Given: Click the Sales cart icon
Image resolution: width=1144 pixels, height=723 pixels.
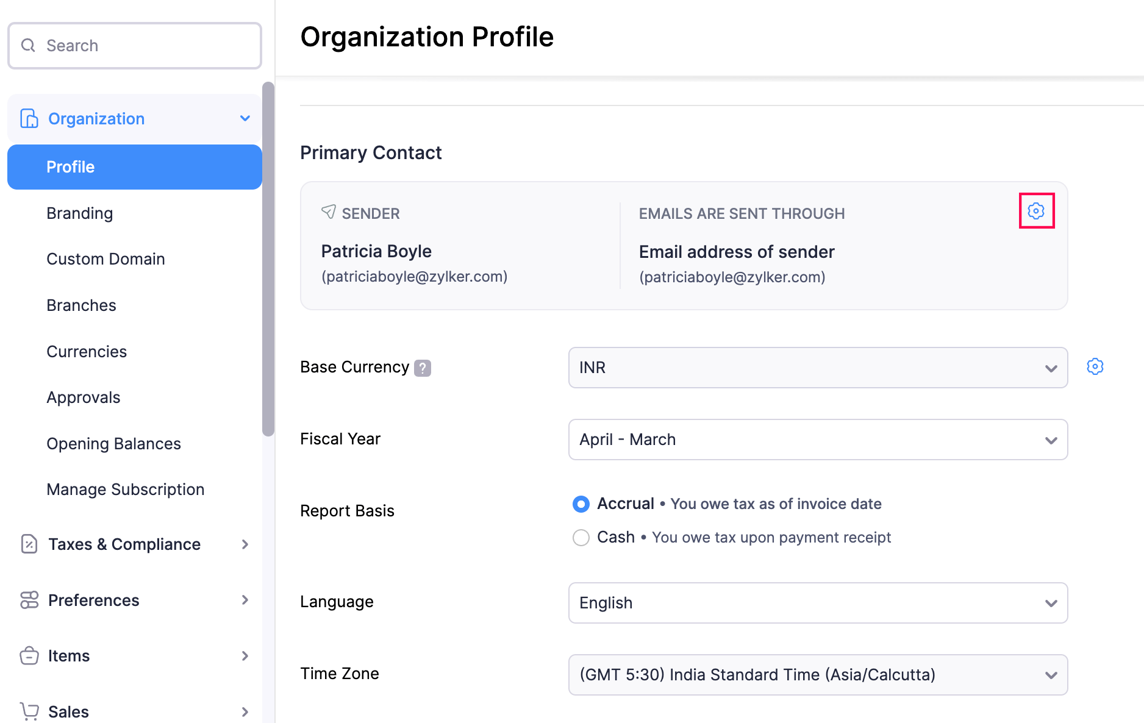Looking at the screenshot, I should (x=29, y=711).
